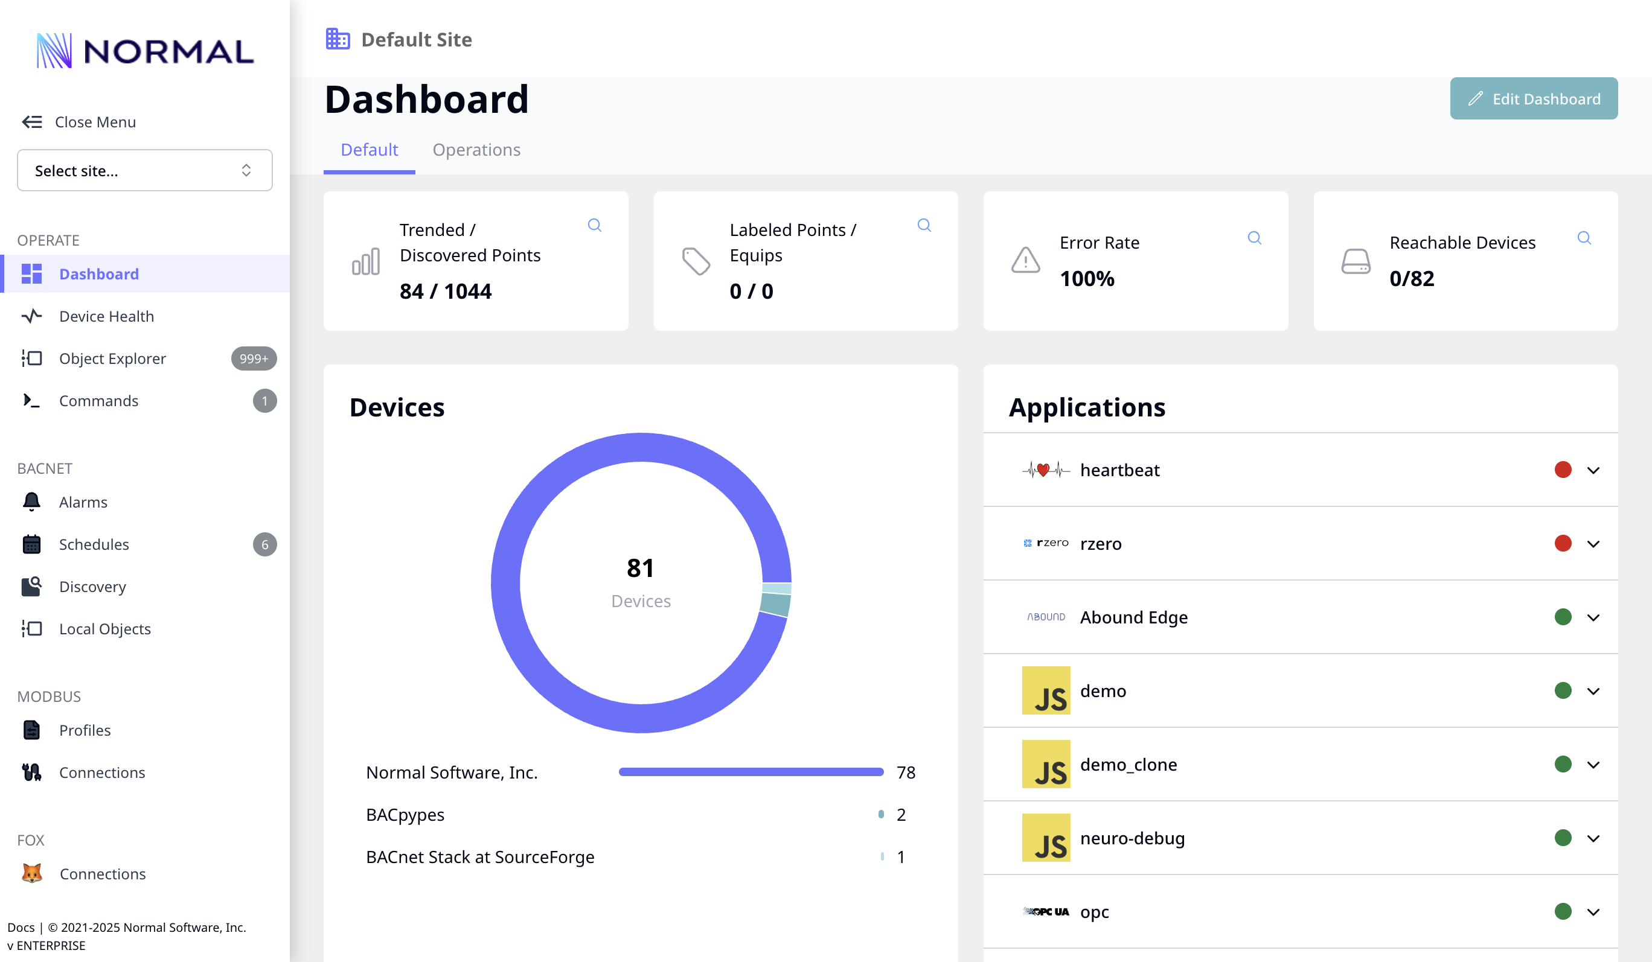This screenshot has height=962, width=1652.
Task: Open the Modbus Profiles document icon
Action: pyautogui.click(x=31, y=730)
